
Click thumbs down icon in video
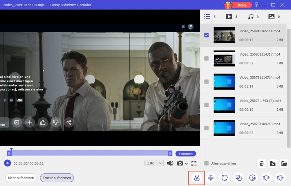pos(56,122)
